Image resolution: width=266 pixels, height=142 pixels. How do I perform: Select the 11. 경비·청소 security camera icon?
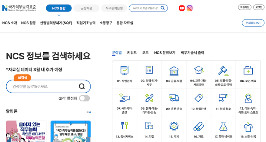click(223, 98)
